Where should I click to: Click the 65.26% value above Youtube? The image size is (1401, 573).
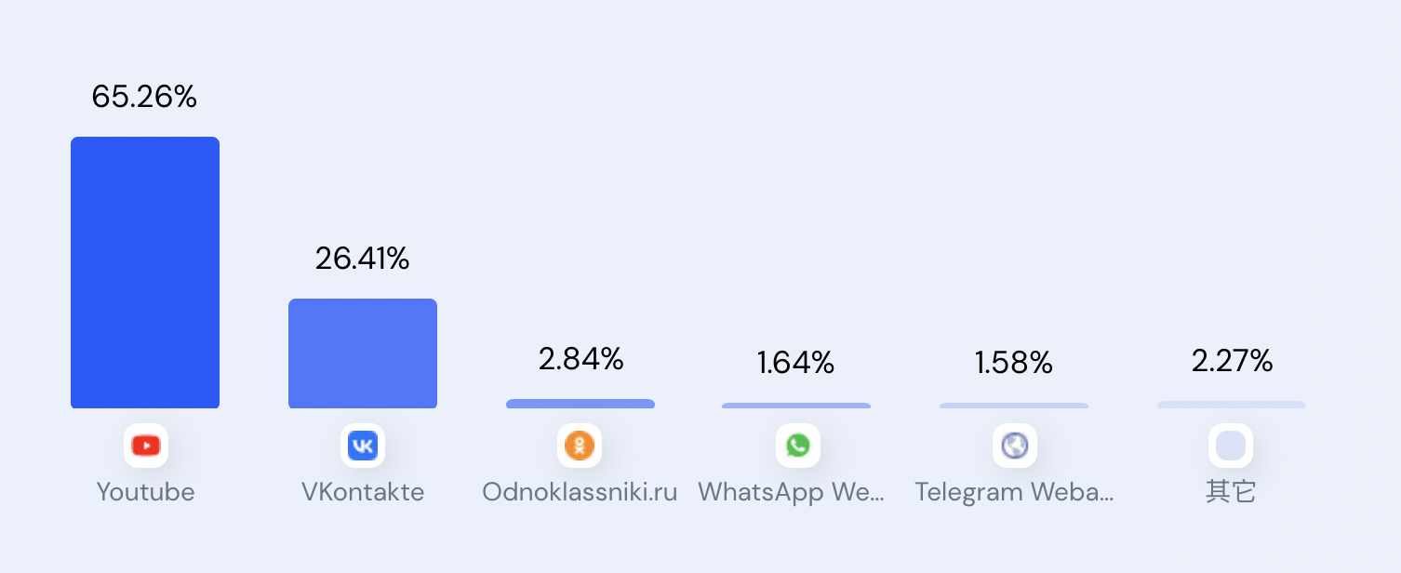click(x=144, y=97)
